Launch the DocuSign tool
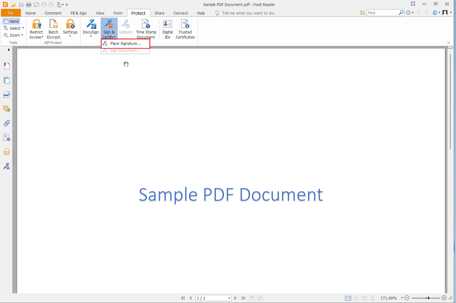The width and height of the screenshot is (456, 303). tap(91, 28)
